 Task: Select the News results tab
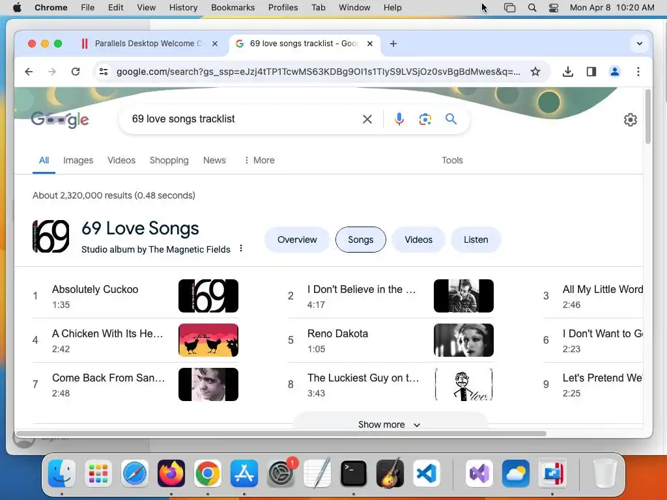click(x=214, y=160)
